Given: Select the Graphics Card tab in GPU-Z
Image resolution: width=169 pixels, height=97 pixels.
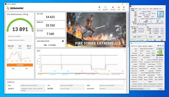Looking at the screenshot, I should click(x=134, y=46).
